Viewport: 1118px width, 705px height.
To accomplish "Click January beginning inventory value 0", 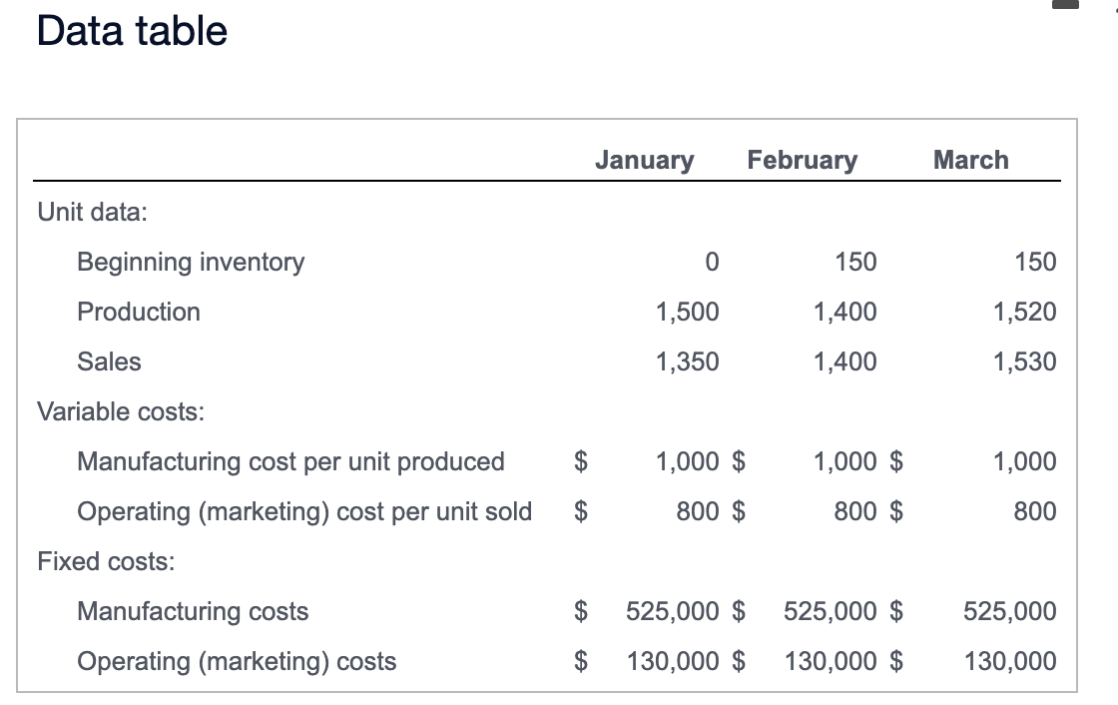I will click(x=710, y=262).
